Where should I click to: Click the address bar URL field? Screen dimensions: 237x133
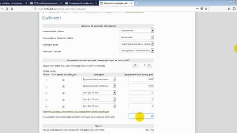point(115,9)
